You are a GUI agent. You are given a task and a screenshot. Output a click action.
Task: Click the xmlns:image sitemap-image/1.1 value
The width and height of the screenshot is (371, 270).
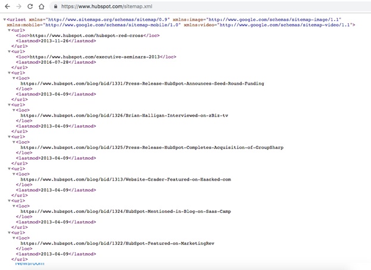(274, 20)
